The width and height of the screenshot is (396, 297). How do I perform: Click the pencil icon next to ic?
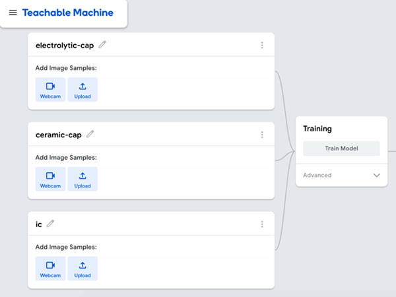tap(50, 224)
